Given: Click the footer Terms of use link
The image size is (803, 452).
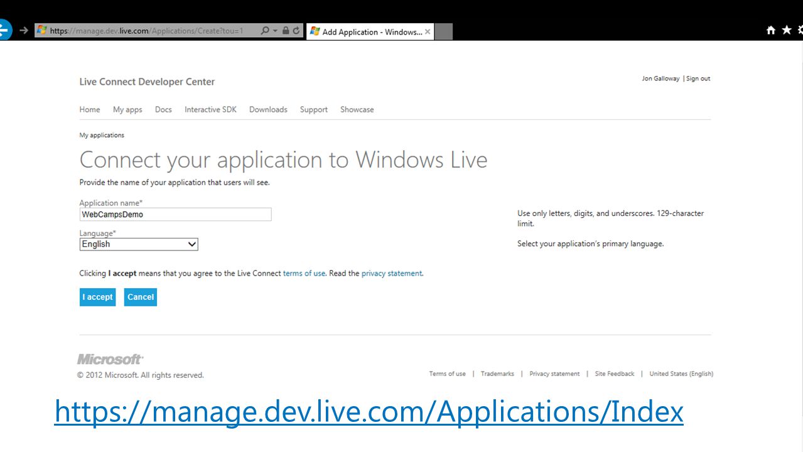Looking at the screenshot, I should pyautogui.click(x=448, y=374).
